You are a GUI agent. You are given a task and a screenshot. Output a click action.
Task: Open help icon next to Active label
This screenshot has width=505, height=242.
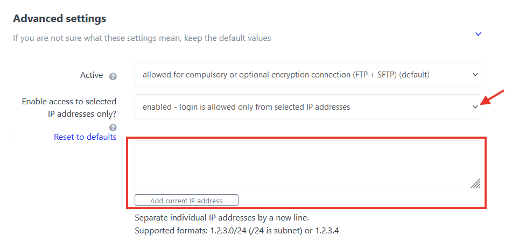click(113, 76)
